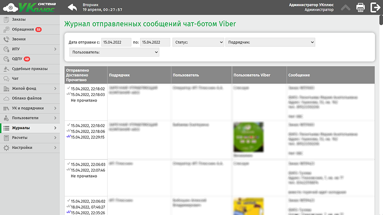This screenshot has height=215, width=383.
Task: Click timestamp 18.04.2022, 07:46:27
Action: 88,207
